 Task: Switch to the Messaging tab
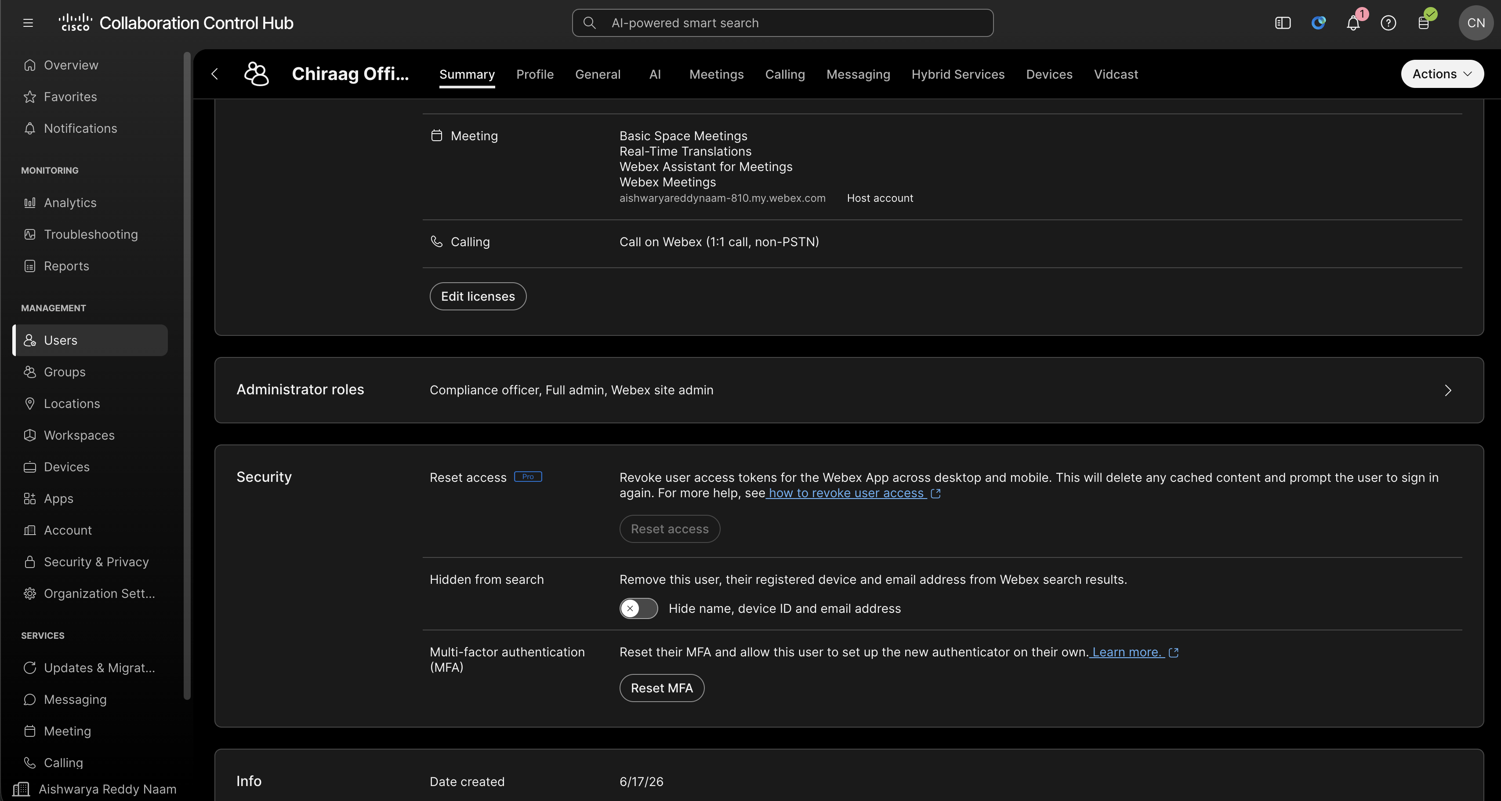click(858, 75)
